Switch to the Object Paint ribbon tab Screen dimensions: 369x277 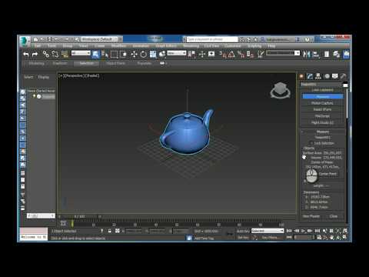pyautogui.click(x=115, y=63)
